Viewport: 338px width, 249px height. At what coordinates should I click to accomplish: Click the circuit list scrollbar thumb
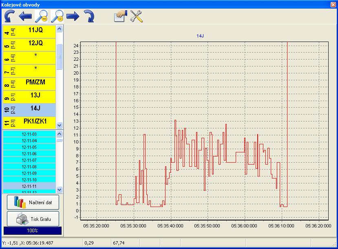click(x=59, y=57)
